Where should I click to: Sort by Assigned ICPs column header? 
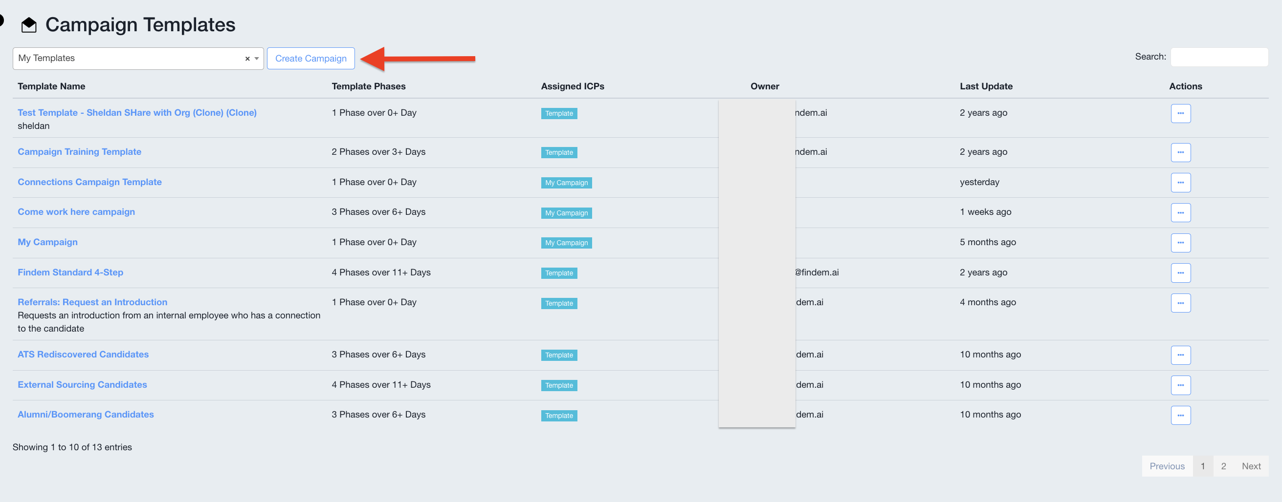(x=573, y=86)
